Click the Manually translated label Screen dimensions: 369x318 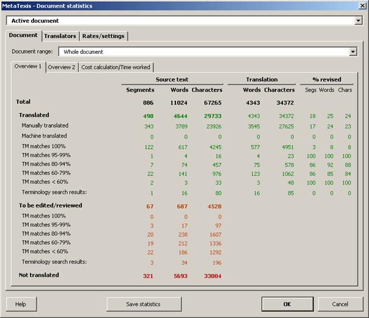pos(45,125)
